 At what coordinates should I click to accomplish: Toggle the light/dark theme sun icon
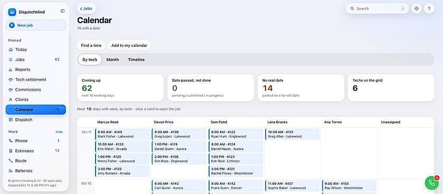click(417, 8)
